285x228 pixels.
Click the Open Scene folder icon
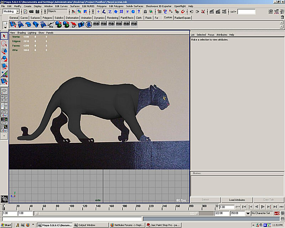31,12
